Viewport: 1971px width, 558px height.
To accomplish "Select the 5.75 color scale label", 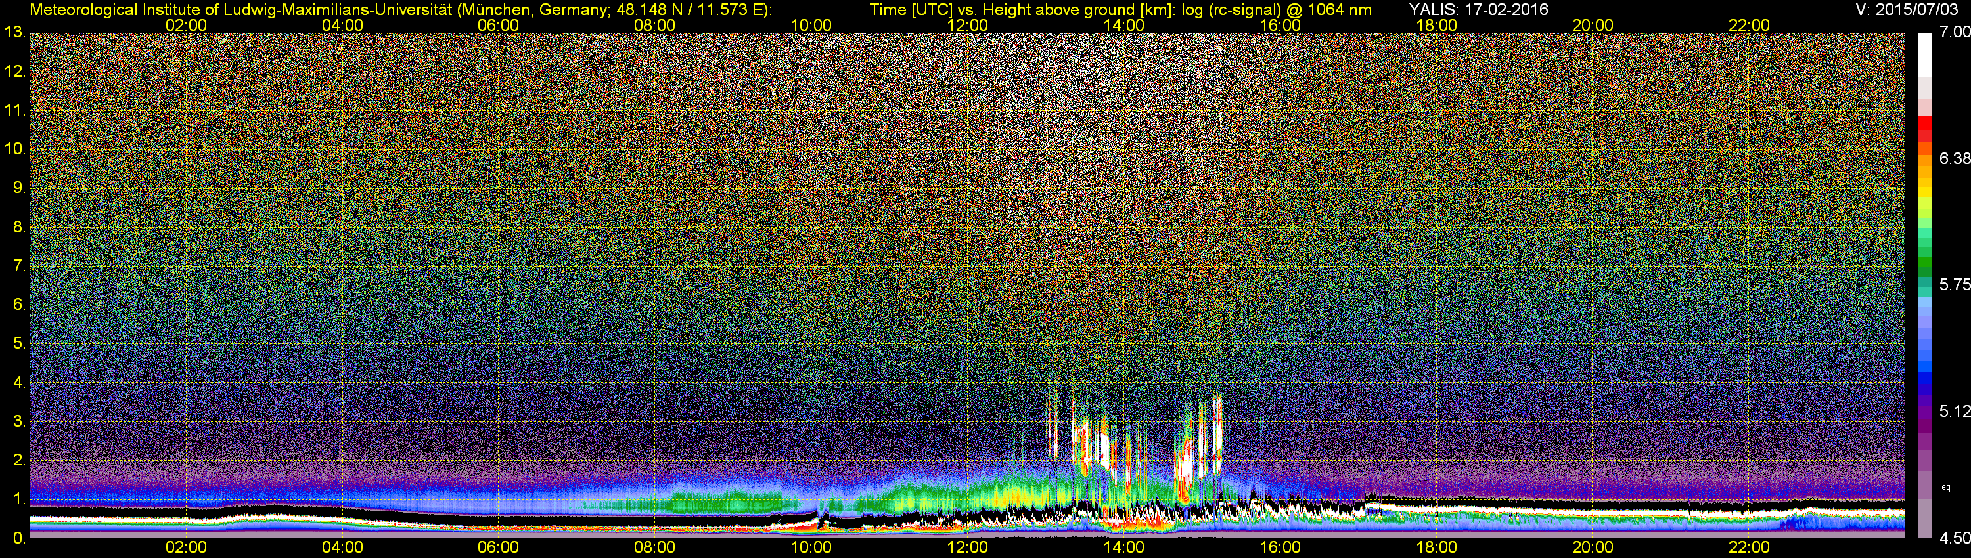I will click(1953, 284).
